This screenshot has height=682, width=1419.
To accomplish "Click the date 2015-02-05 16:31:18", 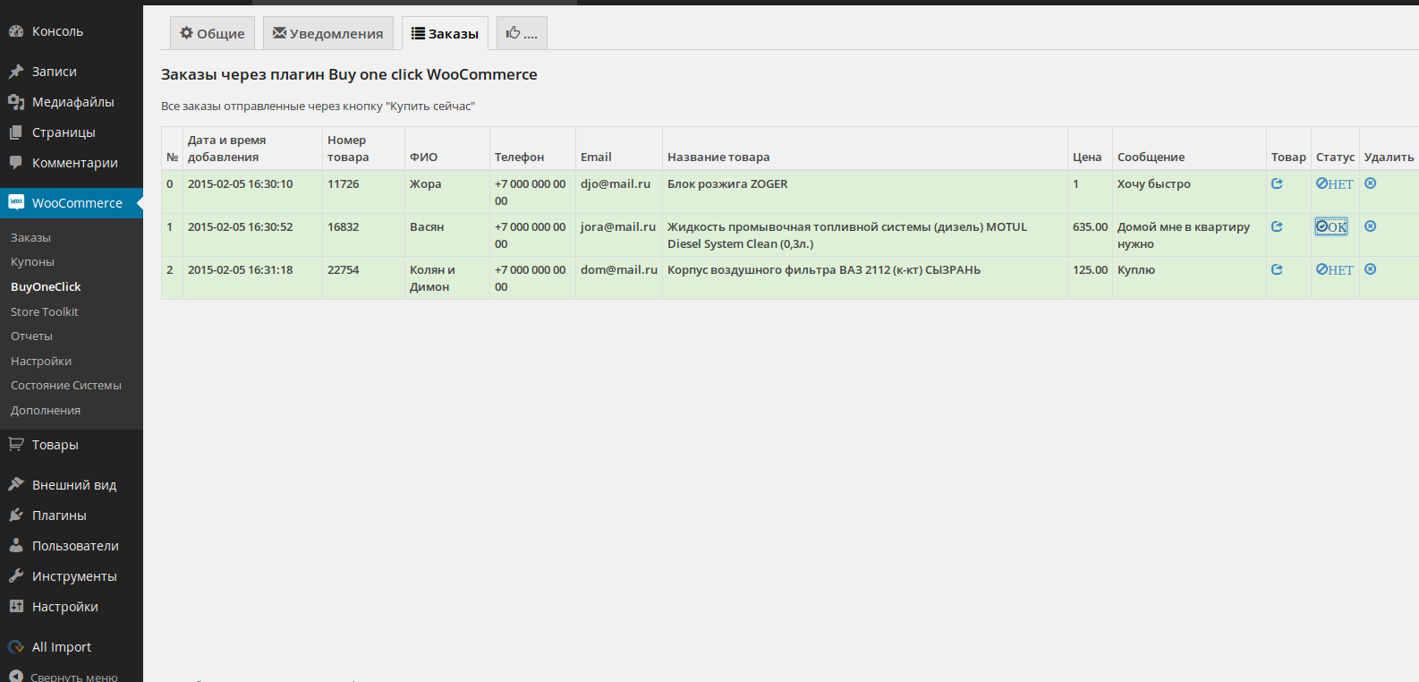I will pos(241,269).
